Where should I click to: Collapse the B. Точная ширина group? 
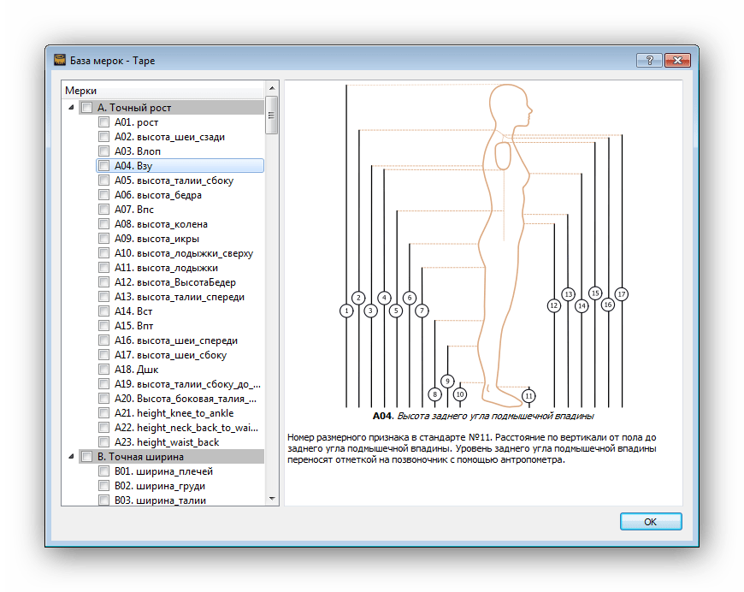point(70,457)
